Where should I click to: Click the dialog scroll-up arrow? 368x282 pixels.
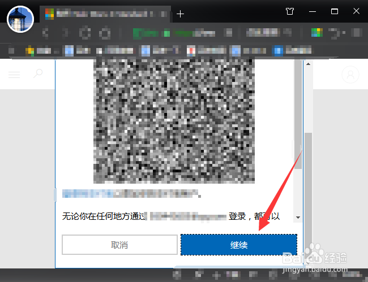(309, 64)
